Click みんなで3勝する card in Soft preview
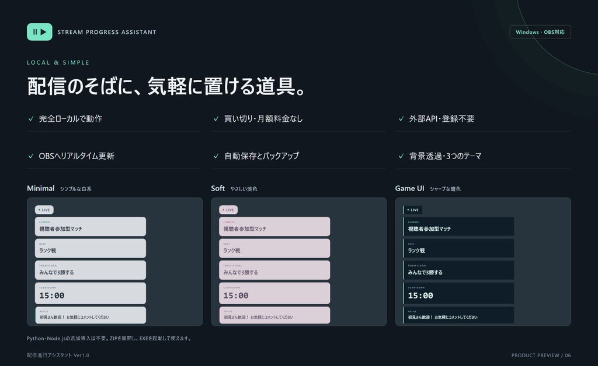The width and height of the screenshot is (598, 366). pos(274,270)
